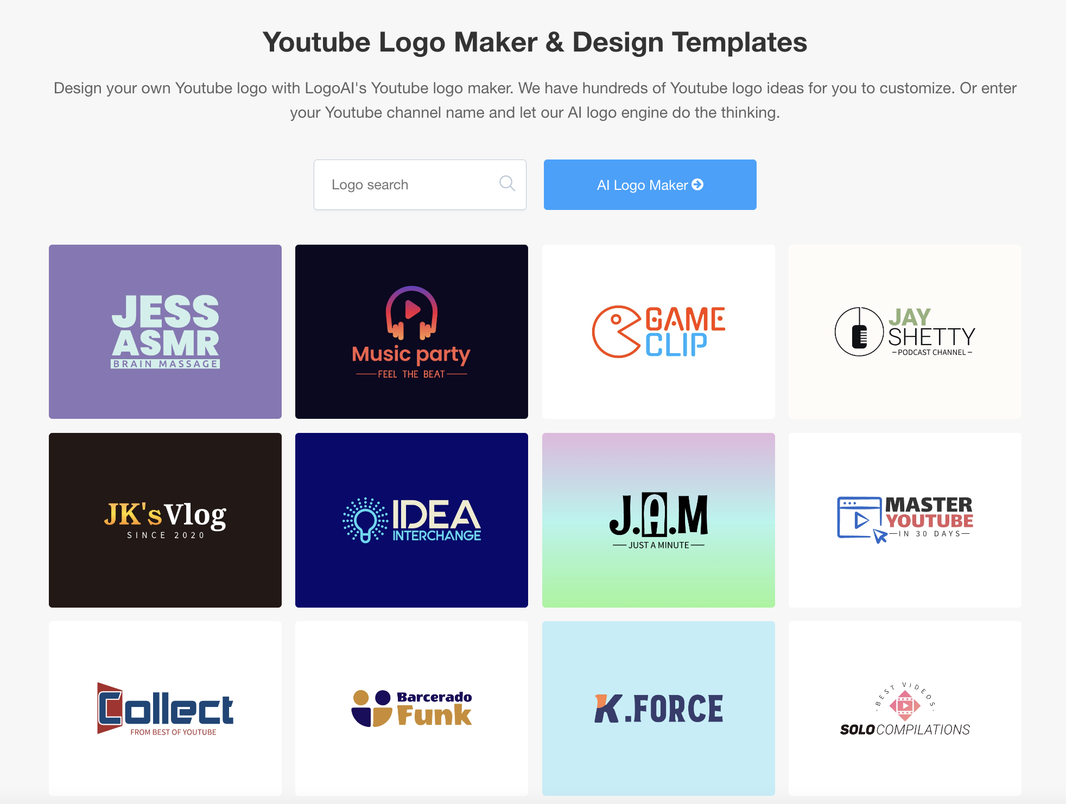This screenshot has width=1066, height=804.
Task: Open the Collect logo template
Action: pyautogui.click(x=165, y=708)
